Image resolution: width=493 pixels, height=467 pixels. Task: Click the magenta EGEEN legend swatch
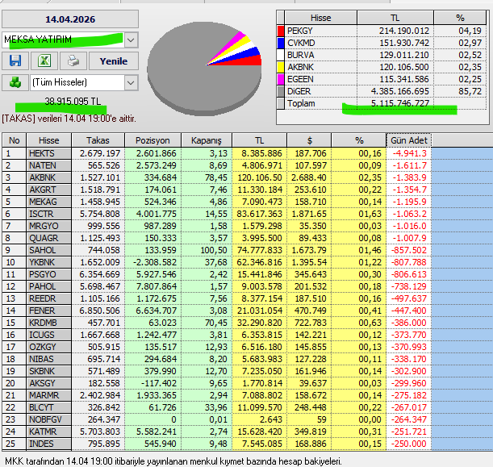coord(281,79)
